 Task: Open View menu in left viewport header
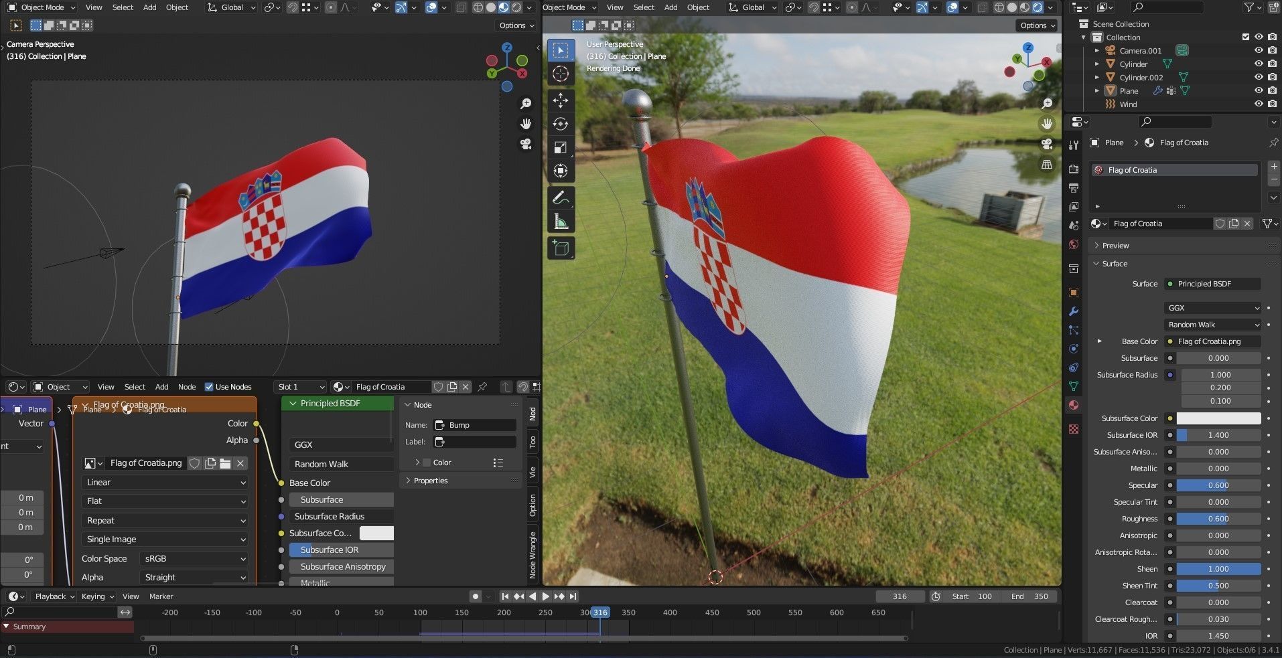94,7
